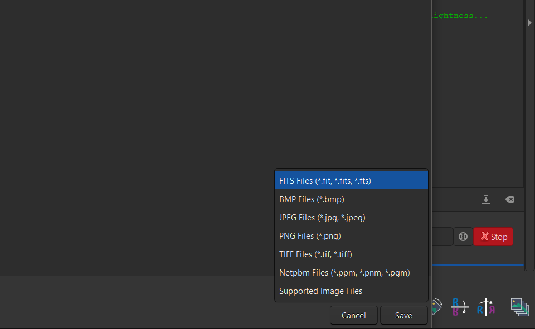Mirror image about the horizontal axis
Screen dimensions: 535x329
(460, 307)
